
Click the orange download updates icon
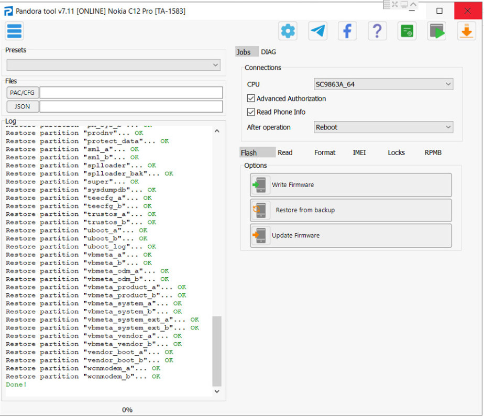click(466, 31)
